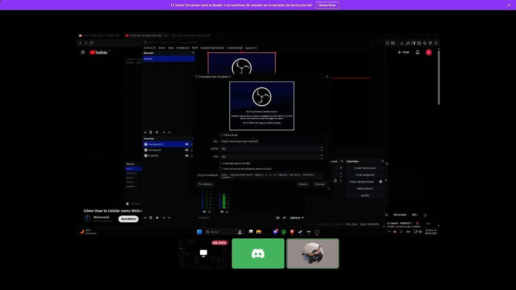Open scene filters icon in Escenas toolbar
516x290 pixels.
pos(157,132)
